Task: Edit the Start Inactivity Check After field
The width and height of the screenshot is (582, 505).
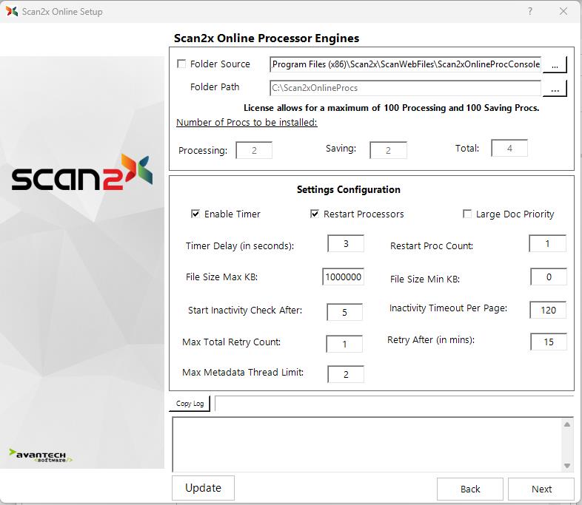Action: tap(344, 312)
